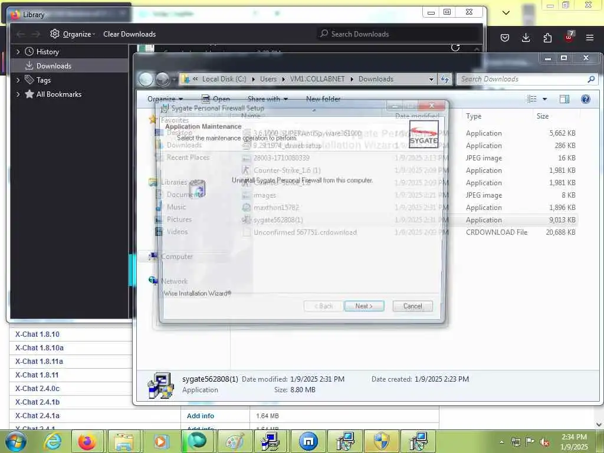Open the X-Chat 1.8.10 link
The height and width of the screenshot is (453, 604).
click(x=37, y=334)
